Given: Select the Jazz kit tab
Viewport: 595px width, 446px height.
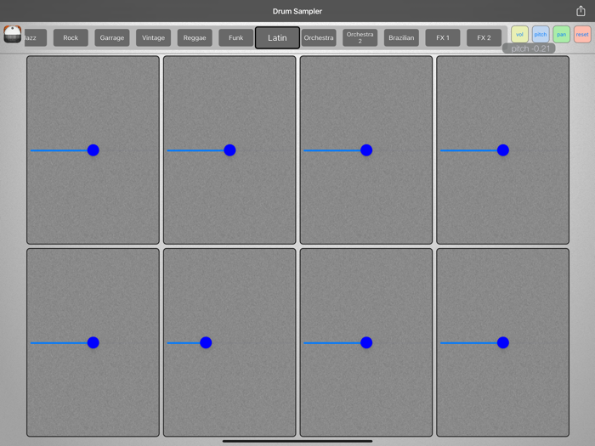Looking at the screenshot, I should [36, 38].
